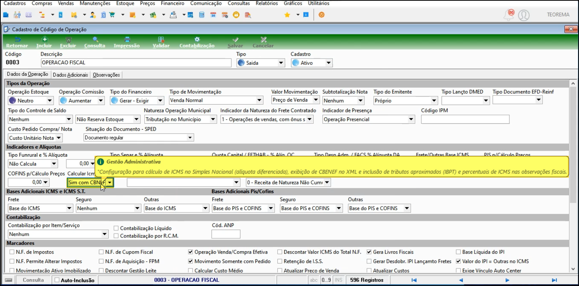
Task: Open the favorites star icon
Action: (x=287, y=15)
